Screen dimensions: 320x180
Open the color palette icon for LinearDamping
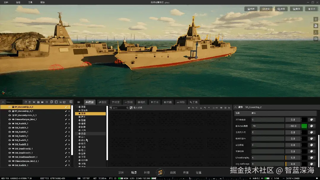pos(312,158)
